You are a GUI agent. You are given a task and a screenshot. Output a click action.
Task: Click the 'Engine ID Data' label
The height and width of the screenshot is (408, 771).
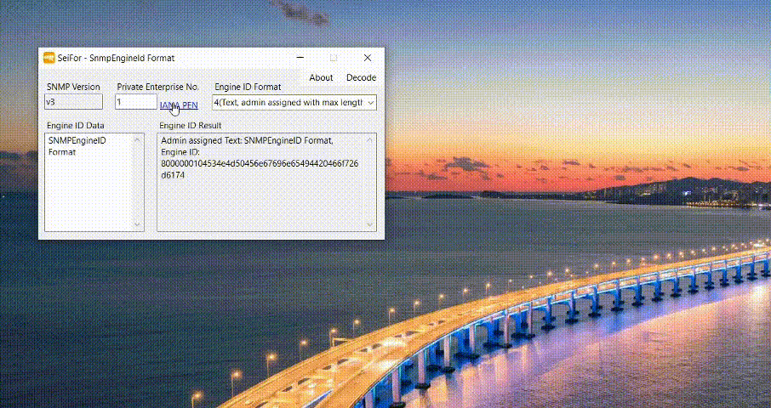coord(75,126)
